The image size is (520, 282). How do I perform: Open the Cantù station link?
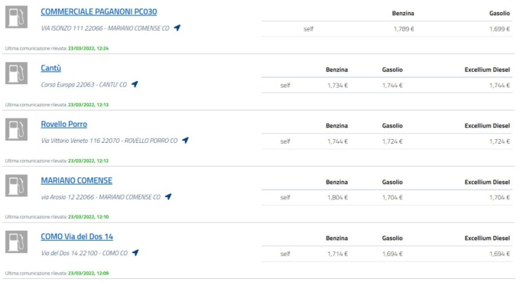[x=50, y=68]
